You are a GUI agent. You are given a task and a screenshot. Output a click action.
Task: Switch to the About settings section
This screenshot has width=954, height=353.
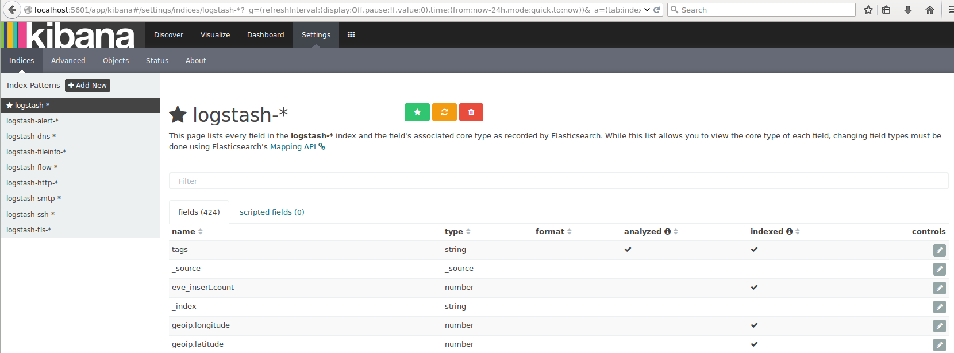(x=195, y=61)
